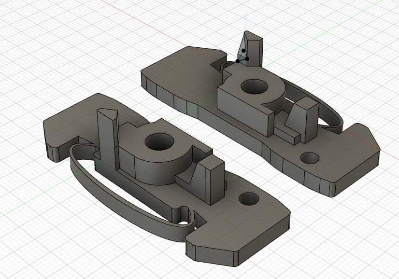This screenshot has height=279, width=399.
Task: Select the large bore hole on the front-left part
Action: coord(159,141)
